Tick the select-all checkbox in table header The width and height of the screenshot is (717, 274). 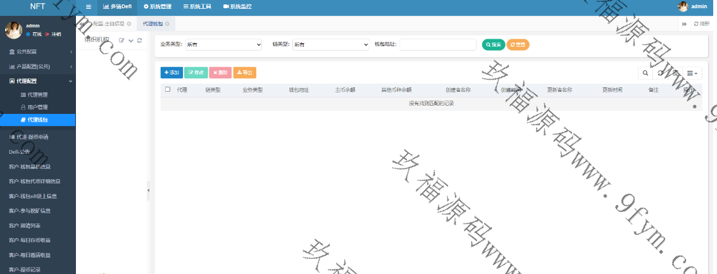168,90
